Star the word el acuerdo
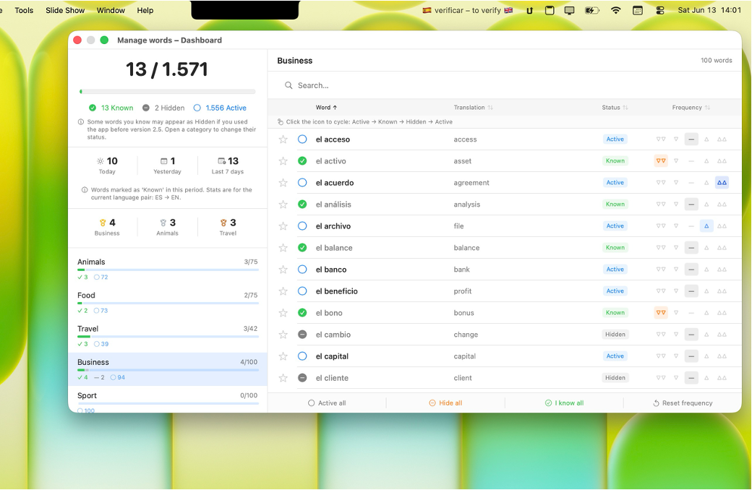Viewport: 752px width, 490px height. (283, 183)
